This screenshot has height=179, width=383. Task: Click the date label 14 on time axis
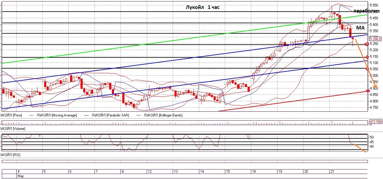click(202, 172)
